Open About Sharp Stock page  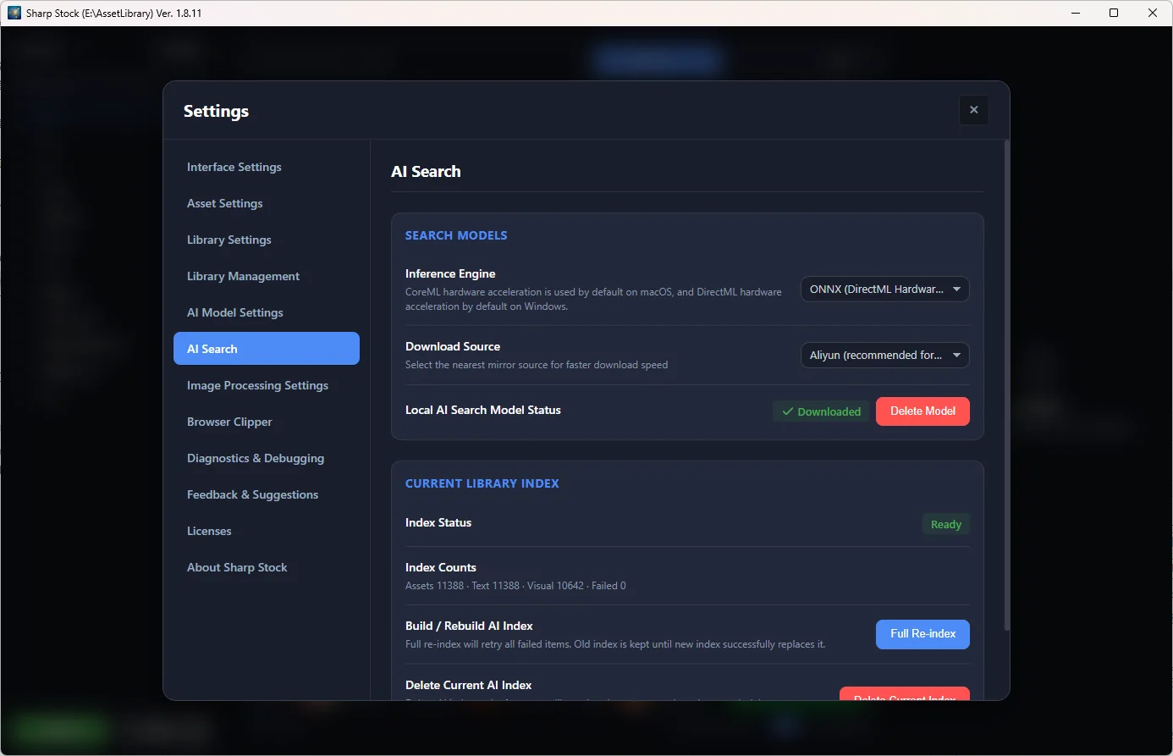coord(267,567)
